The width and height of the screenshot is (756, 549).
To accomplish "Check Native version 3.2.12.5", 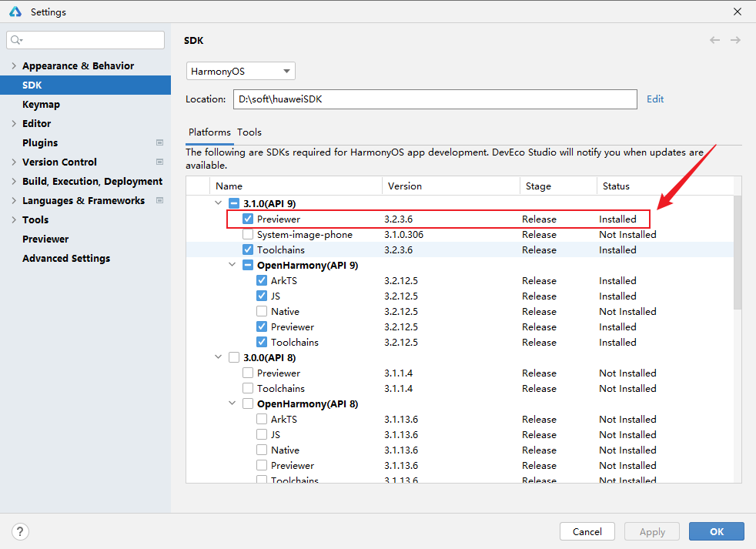I will click(262, 312).
